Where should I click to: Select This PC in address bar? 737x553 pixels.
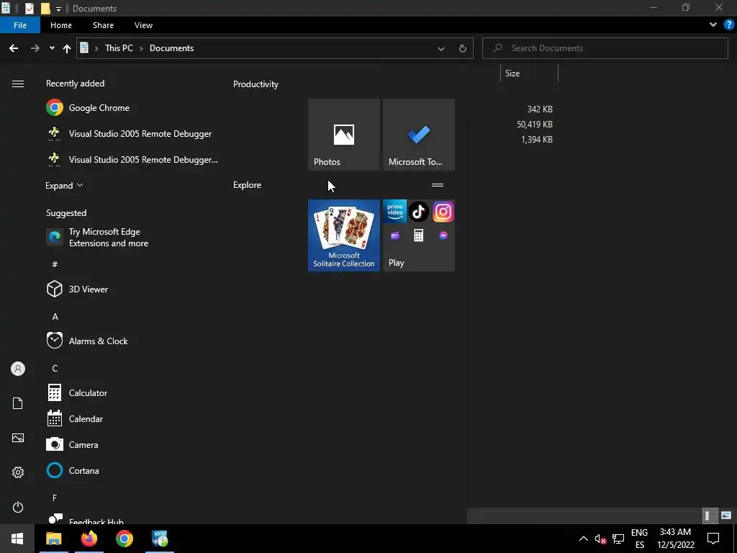pos(119,48)
